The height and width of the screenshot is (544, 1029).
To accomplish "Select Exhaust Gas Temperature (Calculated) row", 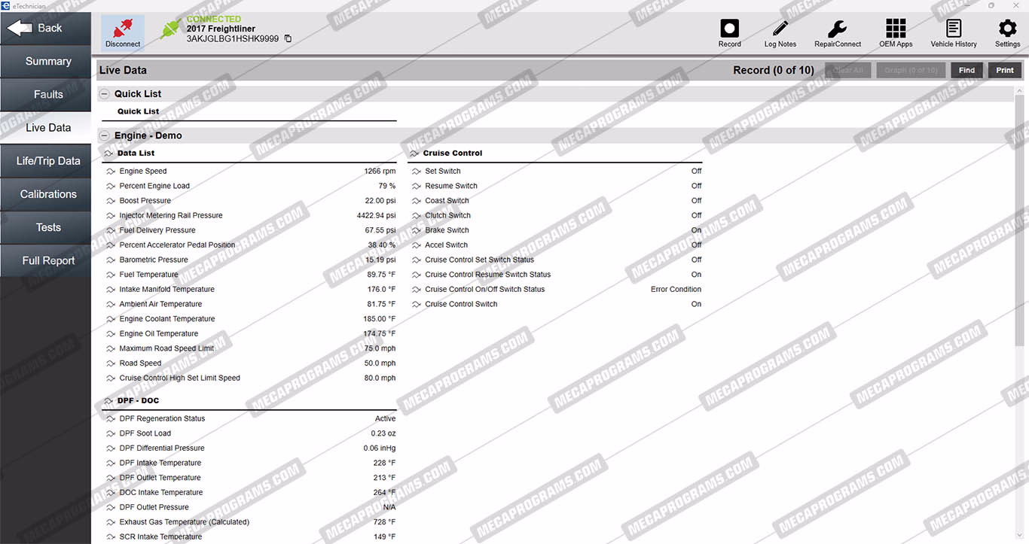I will [249, 522].
